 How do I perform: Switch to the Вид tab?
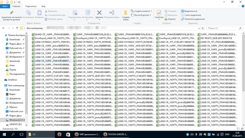[43, 6]
